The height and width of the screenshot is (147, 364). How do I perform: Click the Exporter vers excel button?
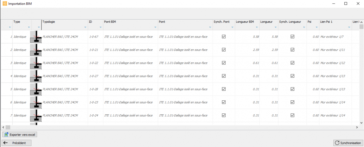point(20,135)
